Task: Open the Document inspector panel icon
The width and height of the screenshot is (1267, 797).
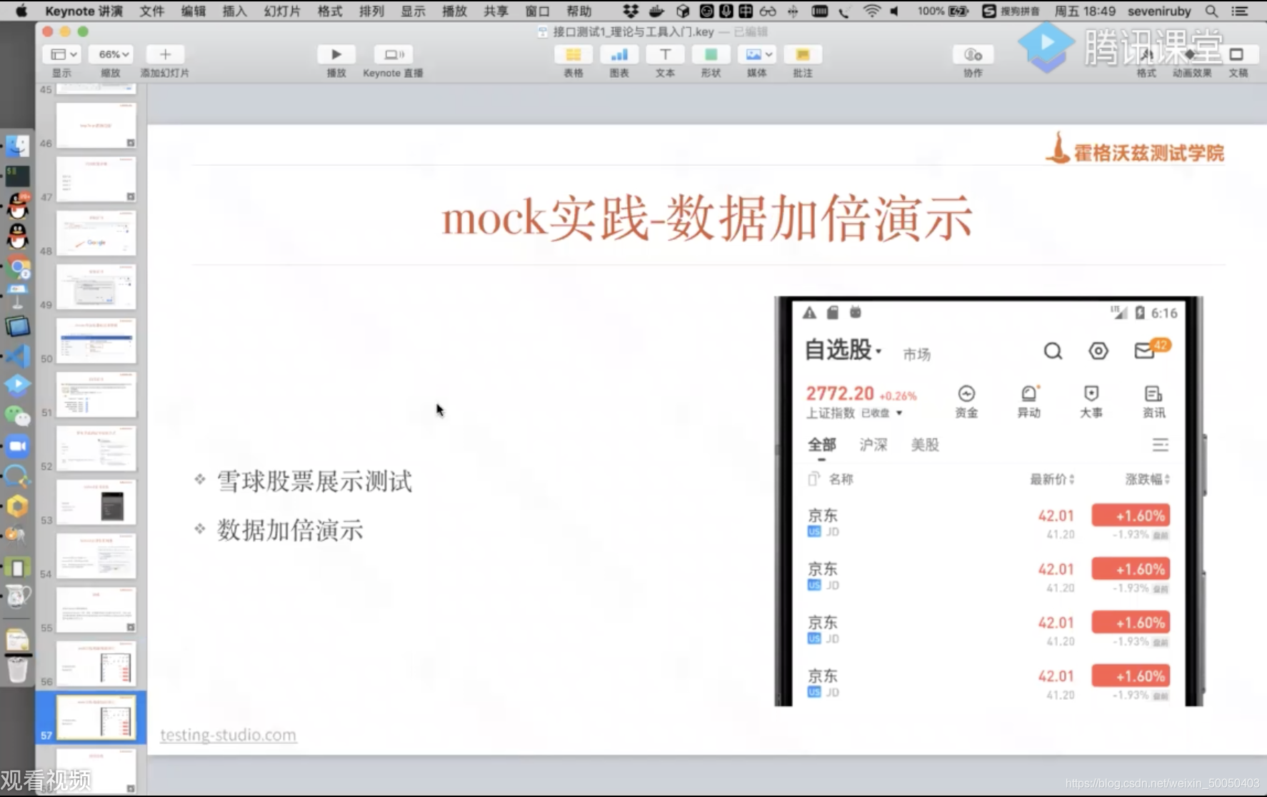Action: click(1237, 55)
